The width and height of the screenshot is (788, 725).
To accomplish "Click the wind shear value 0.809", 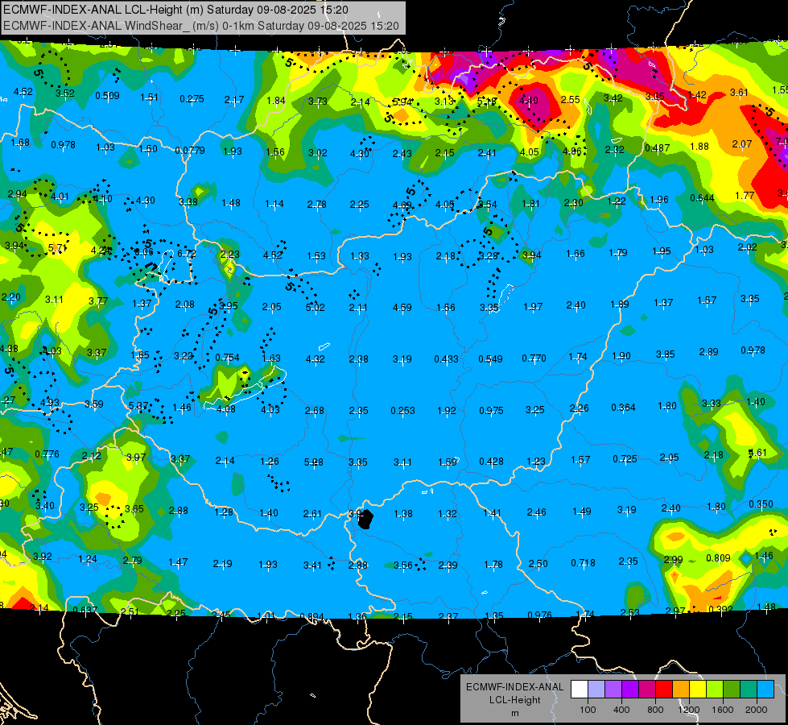I will [x=718, y=558].
